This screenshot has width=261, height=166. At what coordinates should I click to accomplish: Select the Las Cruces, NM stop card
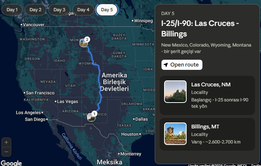pos(207,95)
